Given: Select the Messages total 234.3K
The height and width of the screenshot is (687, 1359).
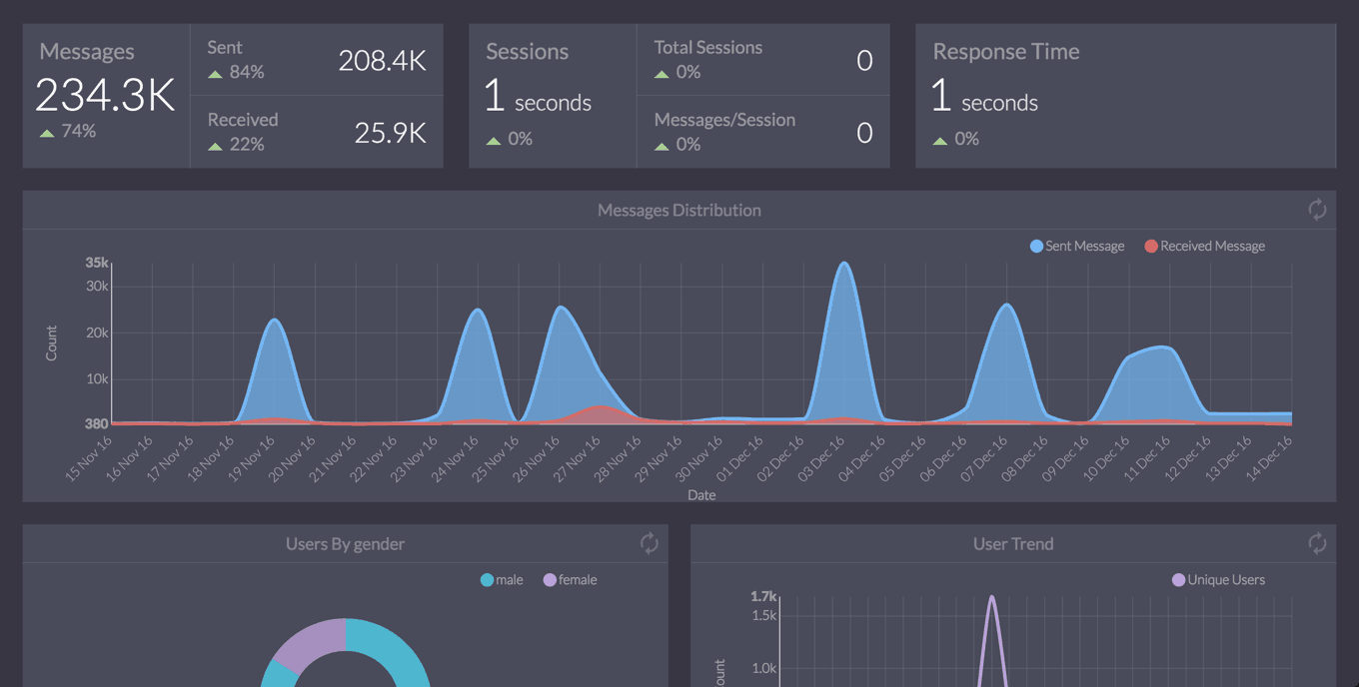Looking at the screenshot, I should click(105, 96).
